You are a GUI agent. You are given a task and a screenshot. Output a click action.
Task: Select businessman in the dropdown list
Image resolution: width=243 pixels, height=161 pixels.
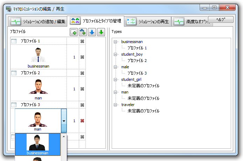pos(38,145)
